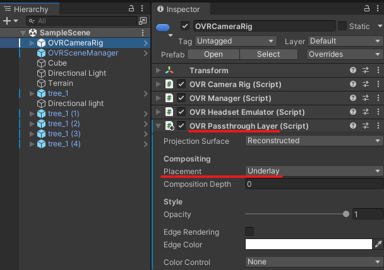Image resolution: width=384 pixels, height=270 pixels.
Task: Open Transform component more options menu
Action: (x=378, y=71)
